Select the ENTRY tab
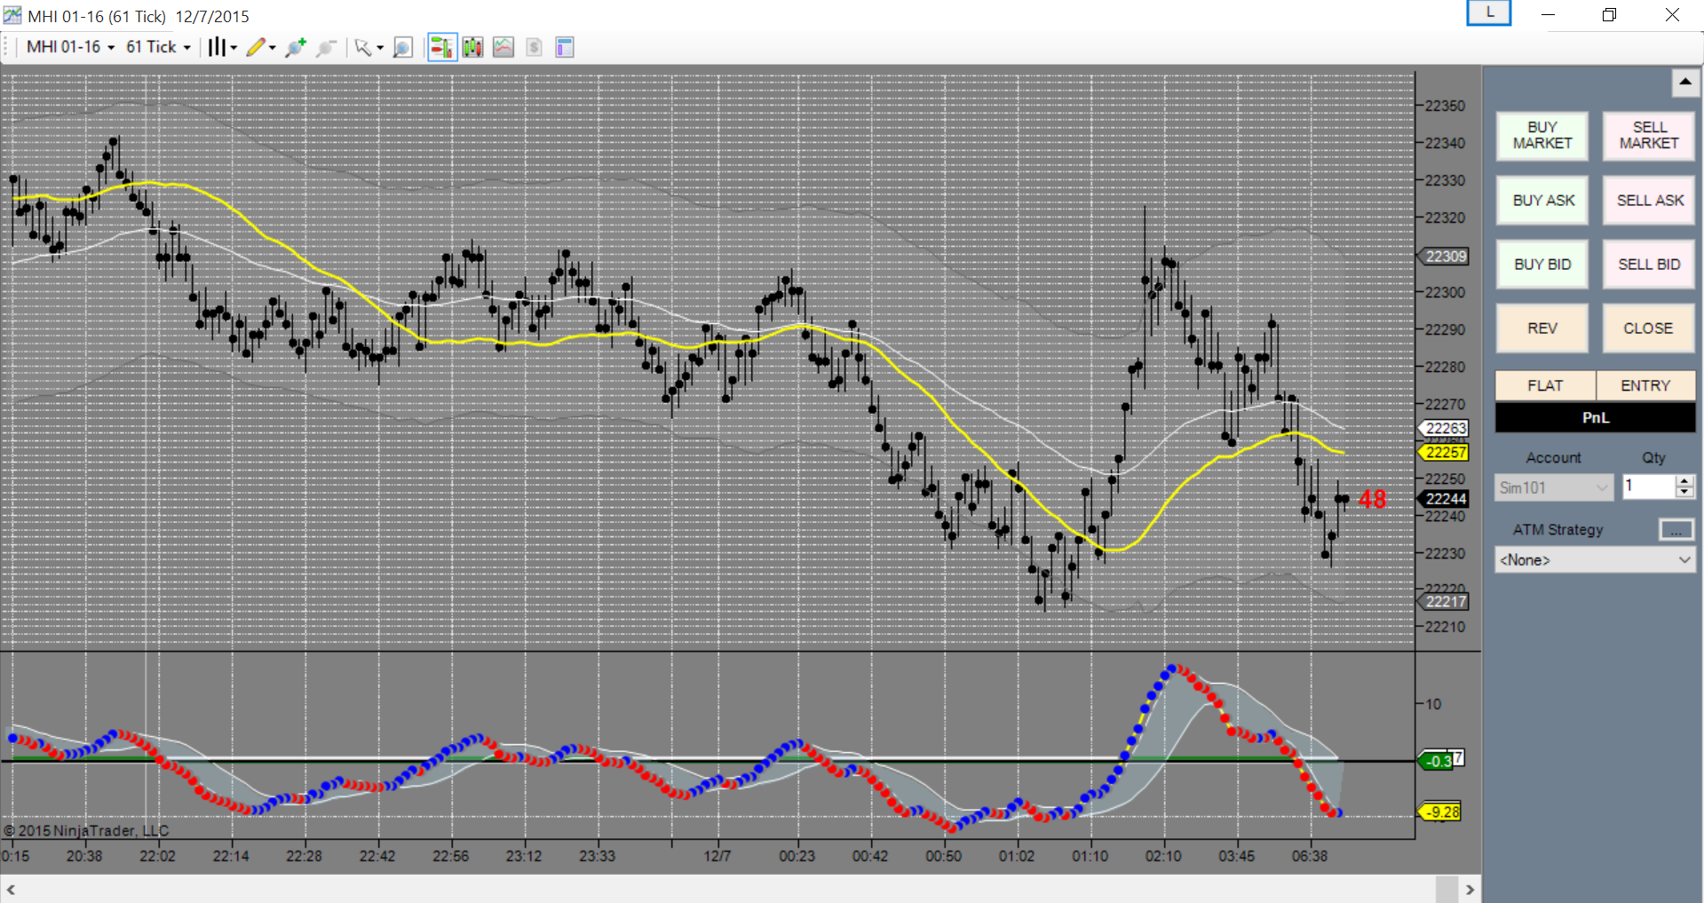The height and width of the screenshot is (903, 1704). [1645, 385]
